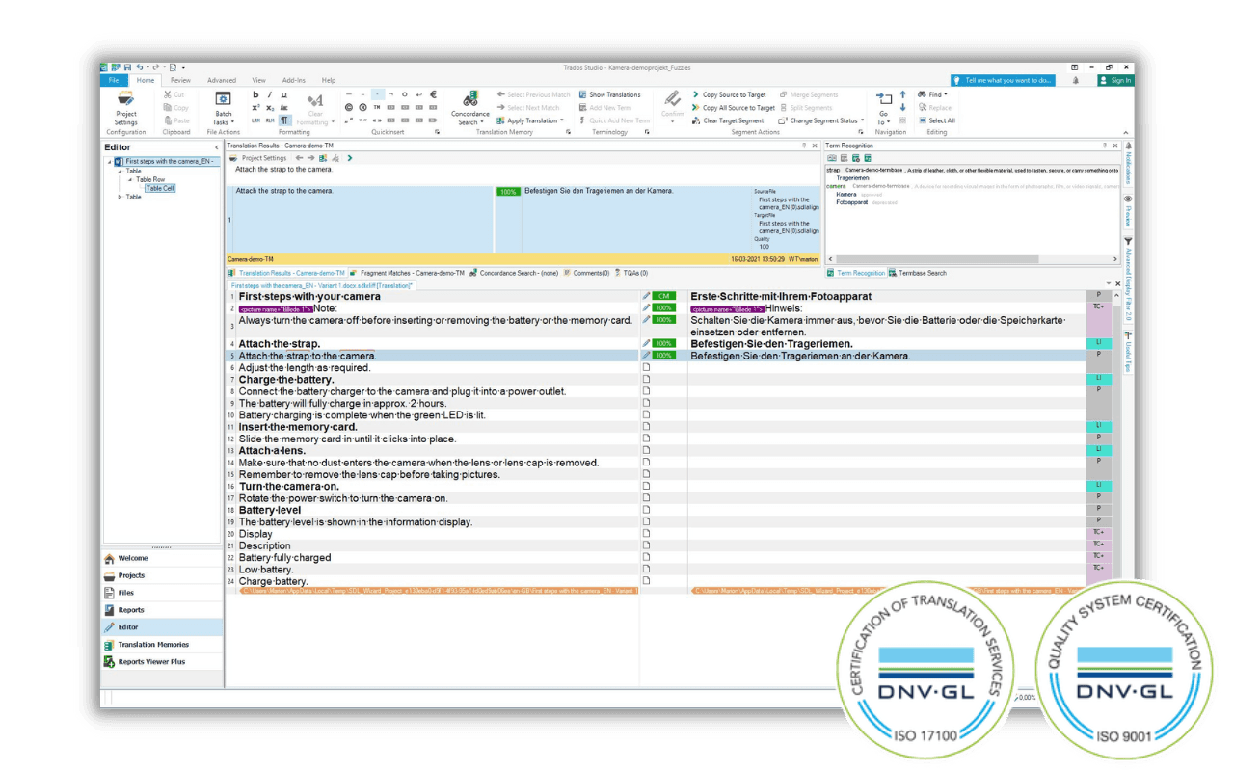1234x771 pixels.
Task: Collapse the ribbon with the chevron arrow
Action: point(1128,132)
